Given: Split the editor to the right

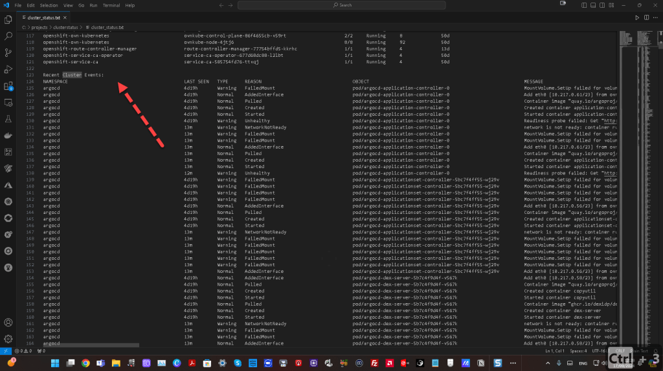Looking at the screenshot, I should click(647, 17).
